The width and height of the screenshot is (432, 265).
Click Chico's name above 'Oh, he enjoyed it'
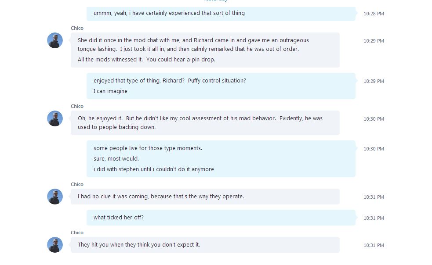coord(77,106)
